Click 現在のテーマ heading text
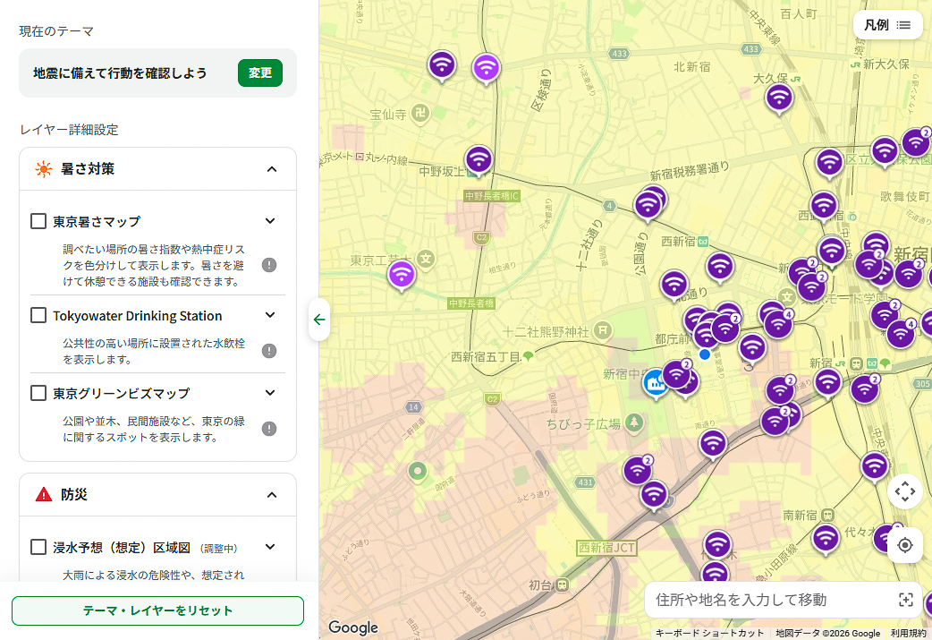The width and height of the screenshot is (932, 640). [56, 31]
